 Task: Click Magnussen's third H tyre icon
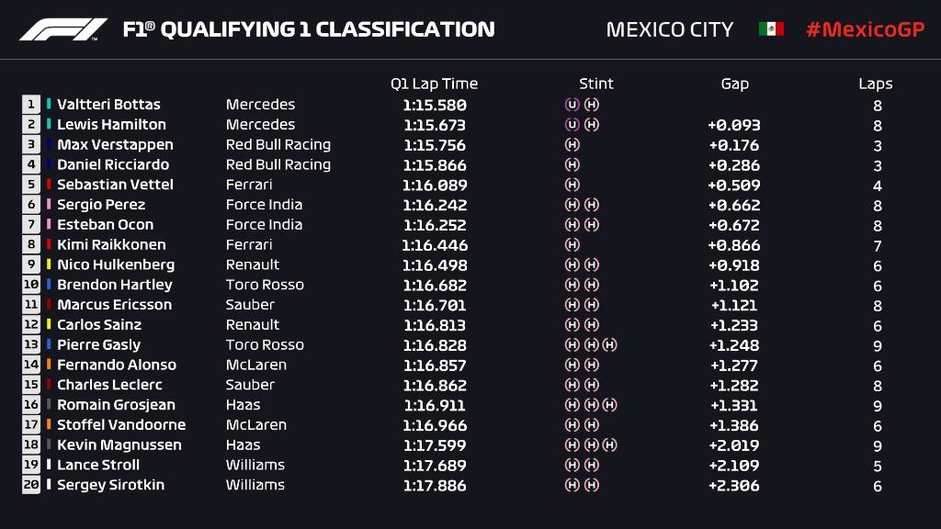(610, 445)
